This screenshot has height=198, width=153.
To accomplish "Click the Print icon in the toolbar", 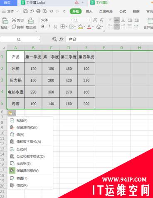I will tap(38, 11).
